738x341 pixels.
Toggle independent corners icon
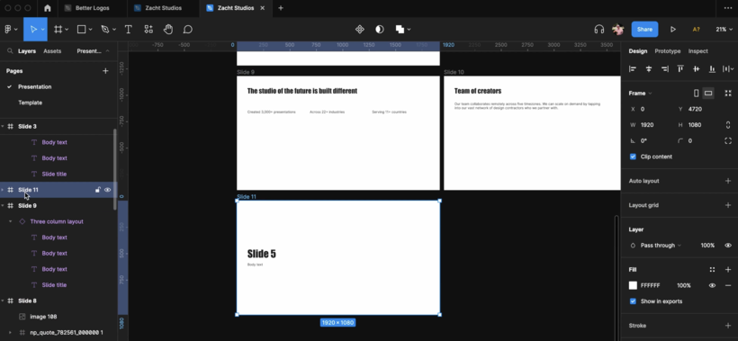point(728,140)
